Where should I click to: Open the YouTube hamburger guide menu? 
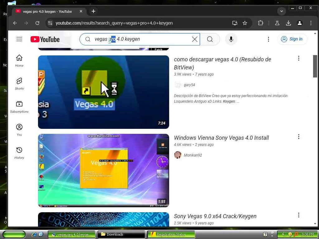click(x=19, y=39)
